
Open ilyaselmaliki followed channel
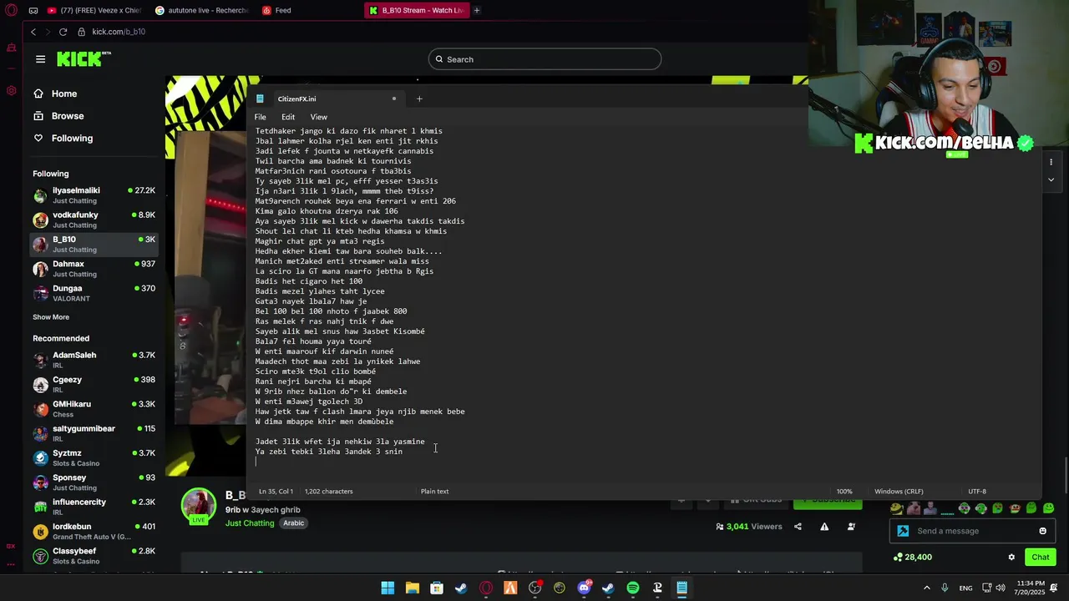(94, 195)
